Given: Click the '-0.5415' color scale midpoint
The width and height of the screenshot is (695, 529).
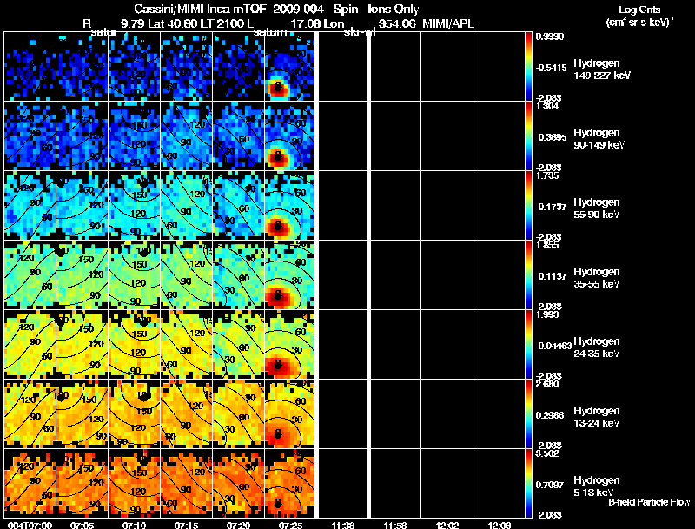Looking at the screenshot, I should (x=551, y=68).
